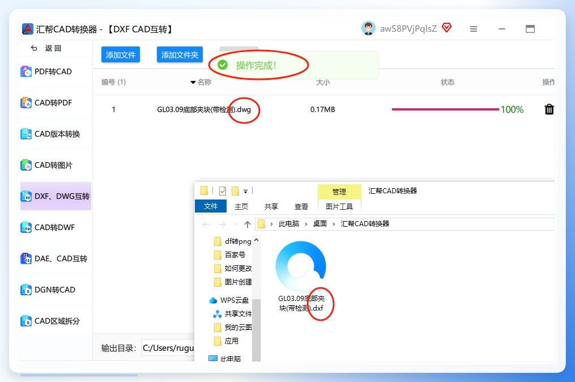The image size is (575, 382).
Task: Click Explorer forward navigation arrow
Action: [222, 224]
